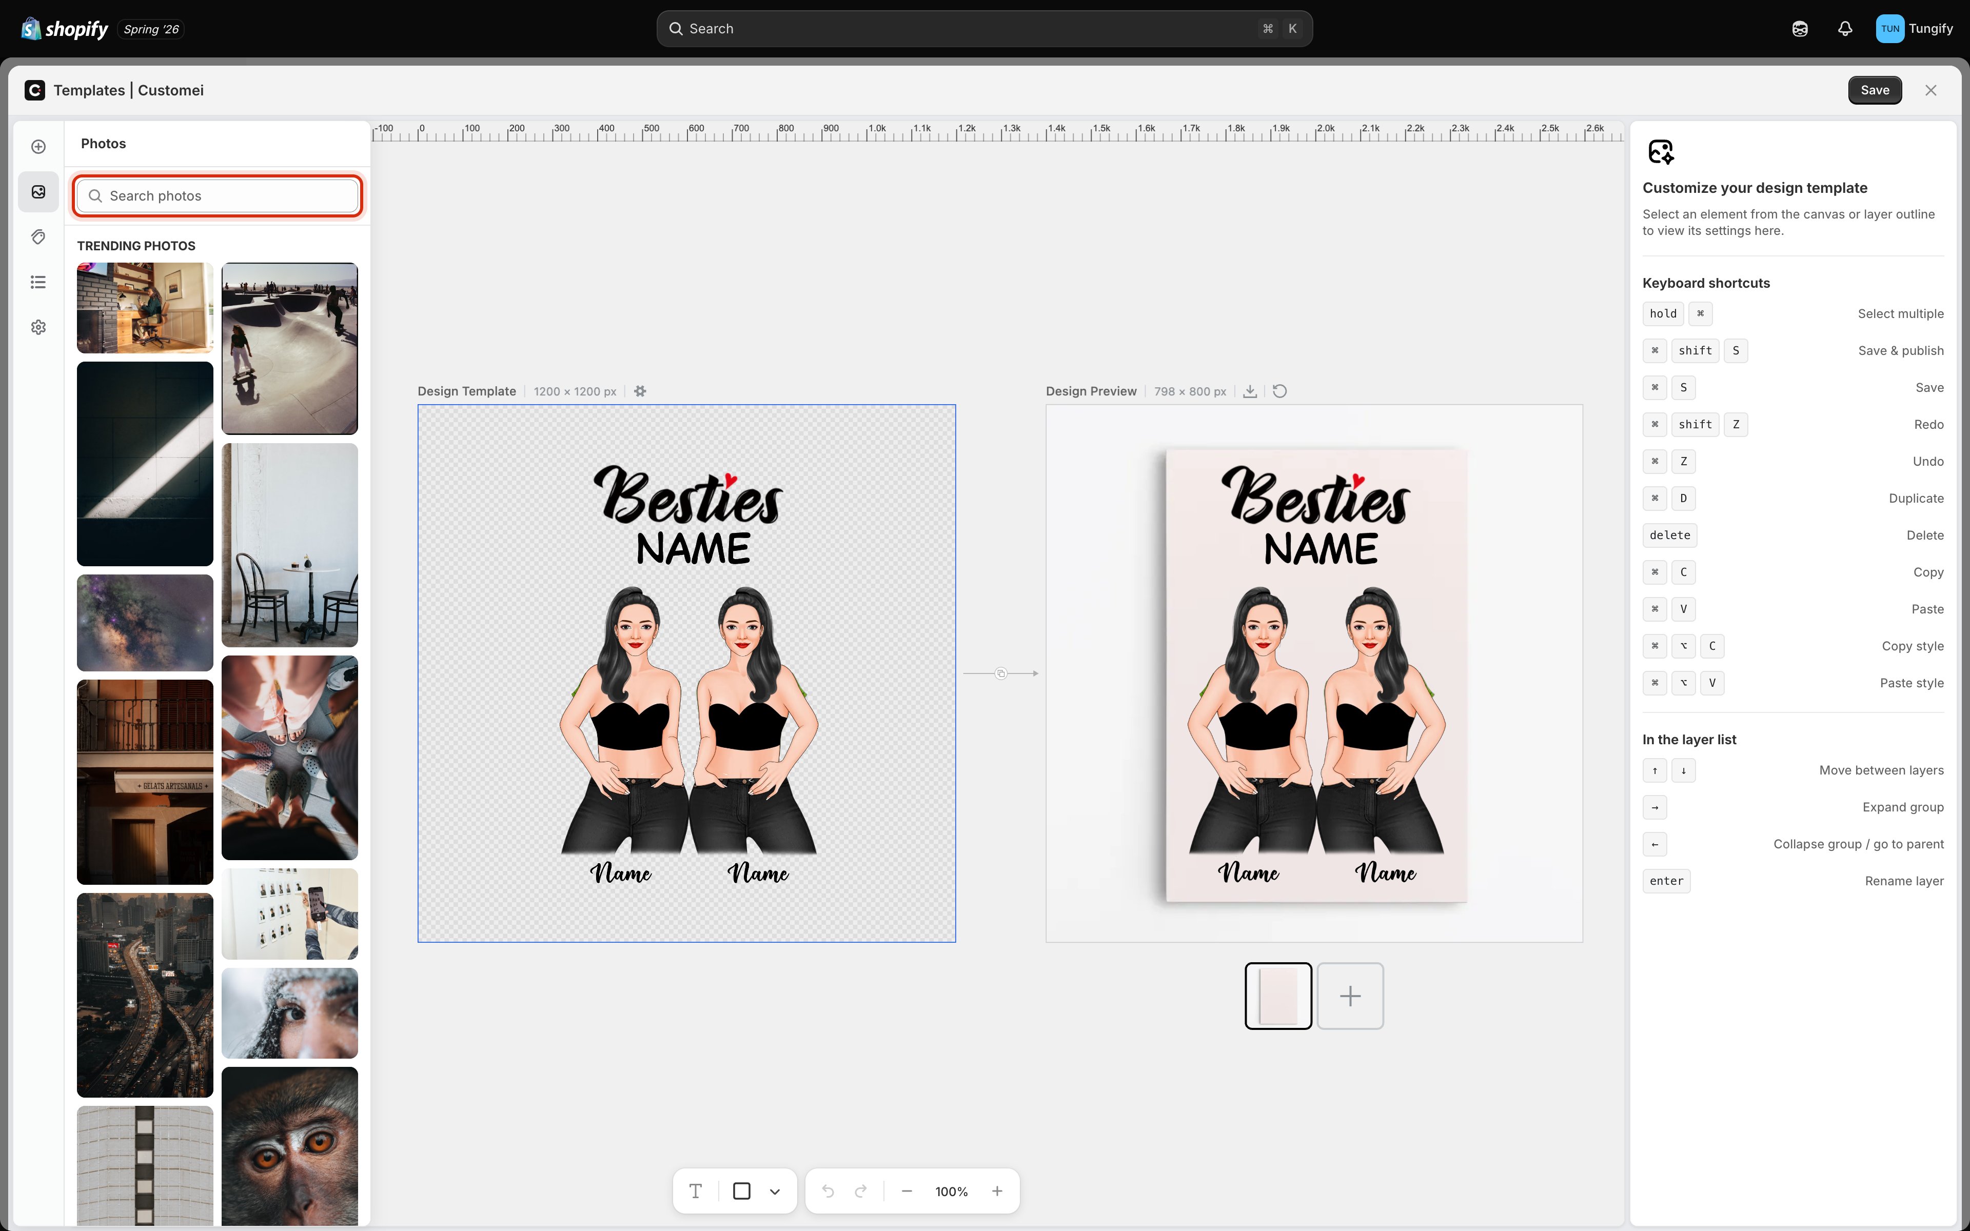Open the layer list sidebar icon

38,282
